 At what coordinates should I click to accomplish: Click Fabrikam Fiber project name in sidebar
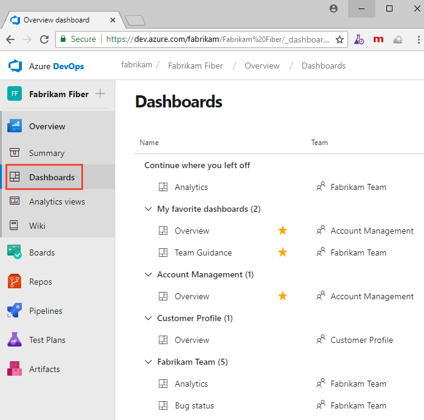point(59,94)
